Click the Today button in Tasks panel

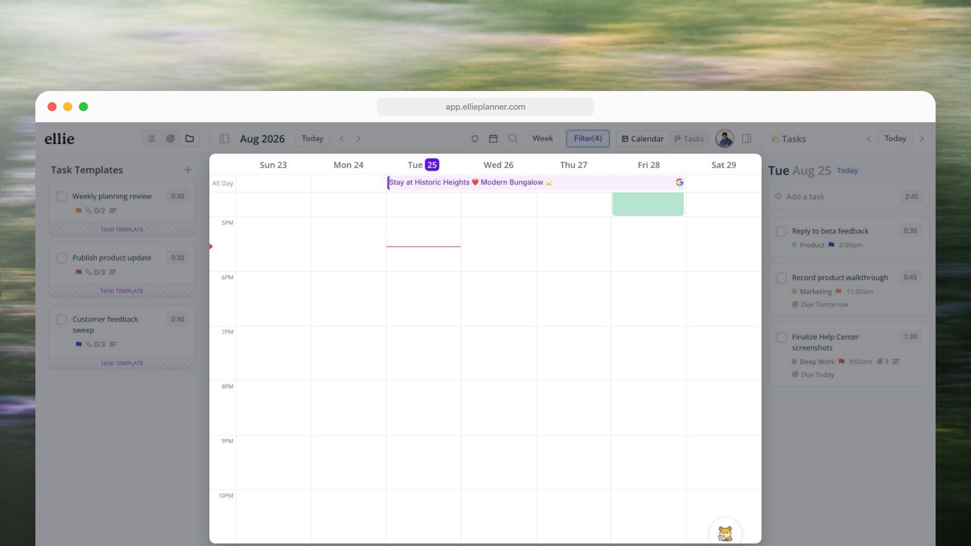pos(895,139)
